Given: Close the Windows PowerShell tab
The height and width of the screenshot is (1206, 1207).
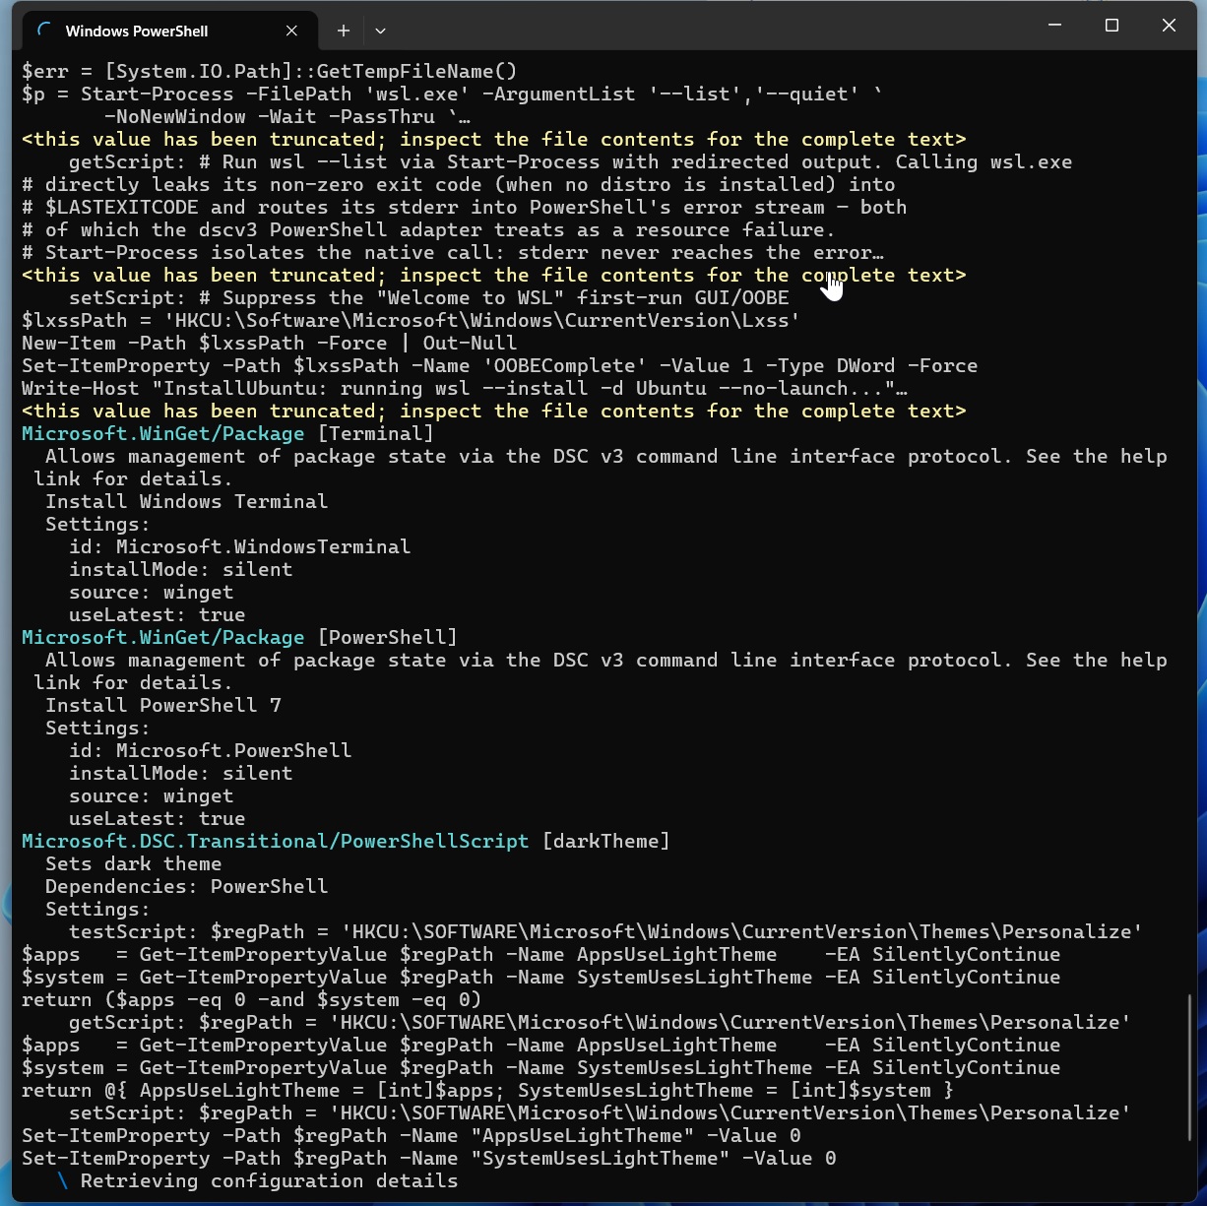Looking at the screenshot, I should 291,31.
